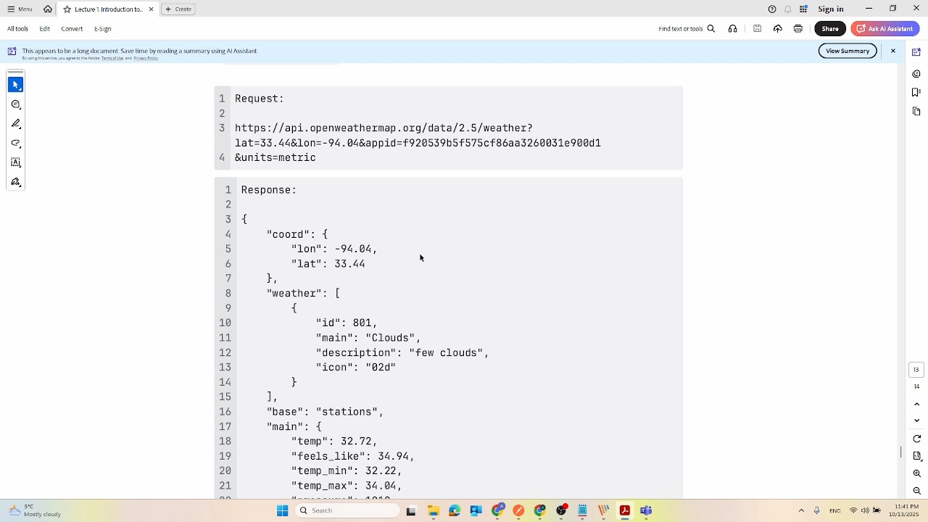This screenshot has height=522, width=928.
Task: Choose the add comment tool
Action: coord(15,104)
